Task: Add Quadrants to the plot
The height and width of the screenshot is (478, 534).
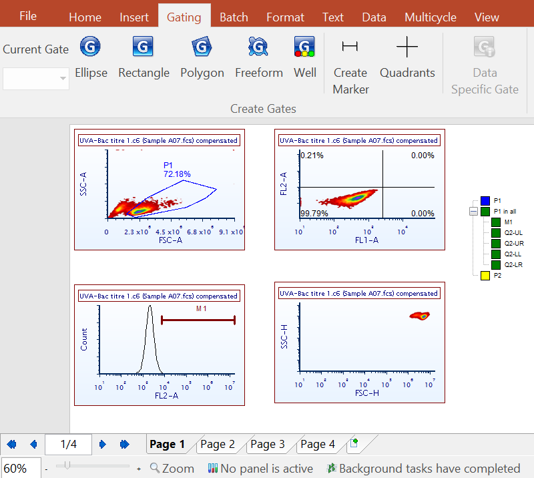Action: [x=407, y=57]
